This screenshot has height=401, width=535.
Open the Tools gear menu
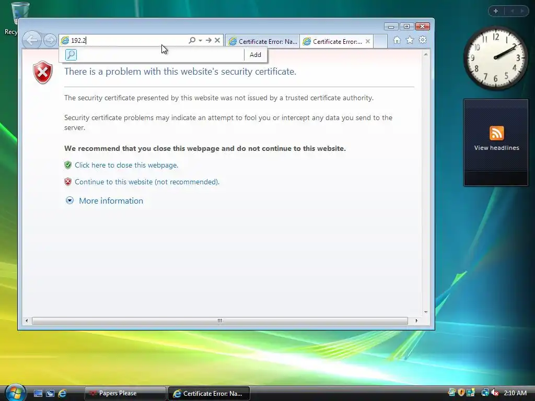tap(422, 40)
